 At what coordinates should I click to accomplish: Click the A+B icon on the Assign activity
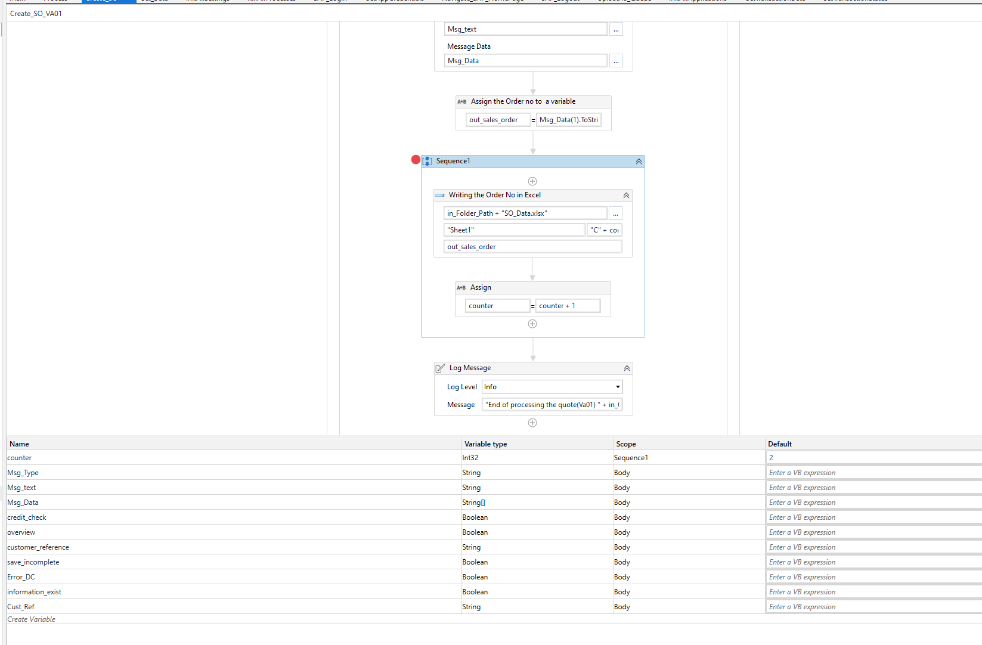(x=461, y=287)
